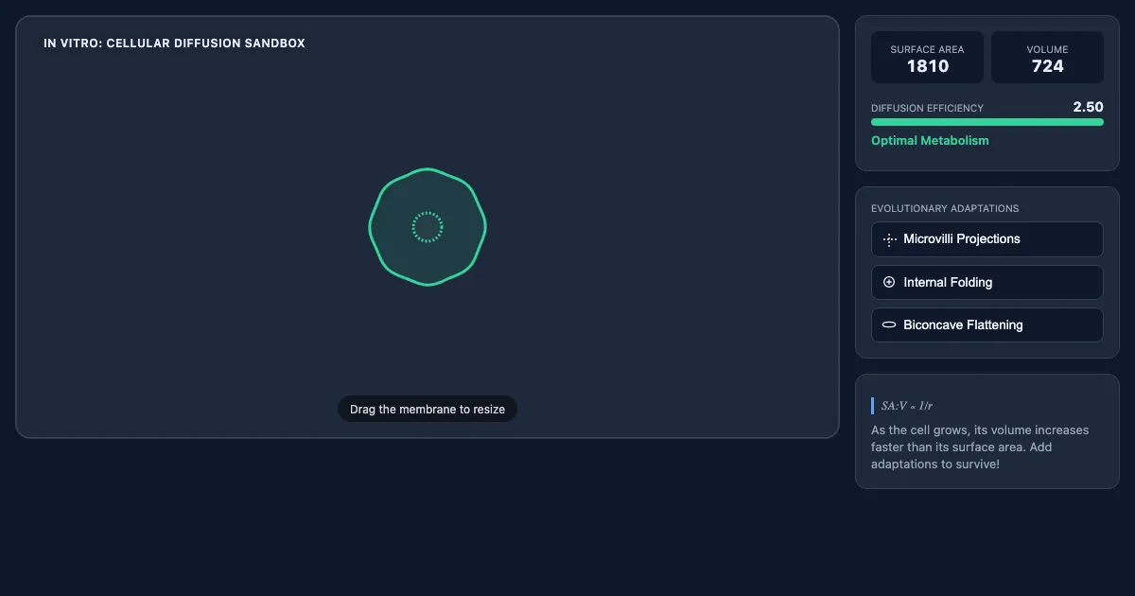This screenshot has height=596, width=1135.
Task: Click the Biconcave Flattening ellipse icon
Action: click(889, 324)
